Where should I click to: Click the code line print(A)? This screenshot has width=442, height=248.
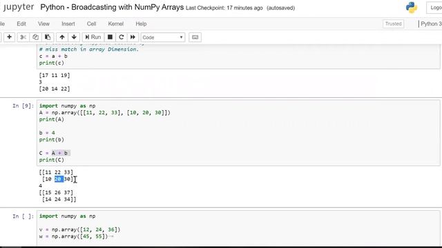coord(52,119)
